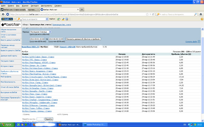Screen dimensions: 204x127
Task: Click the page scrollbar up arrow
Action: click(202, 29)
